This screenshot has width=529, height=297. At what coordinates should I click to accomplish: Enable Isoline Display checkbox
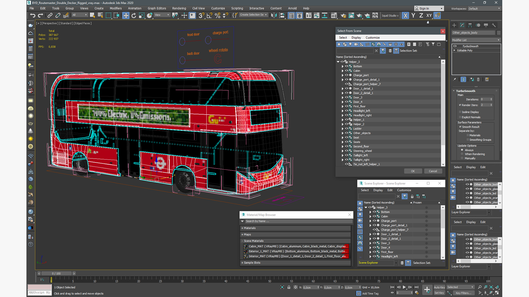click(x=460, y=112)
